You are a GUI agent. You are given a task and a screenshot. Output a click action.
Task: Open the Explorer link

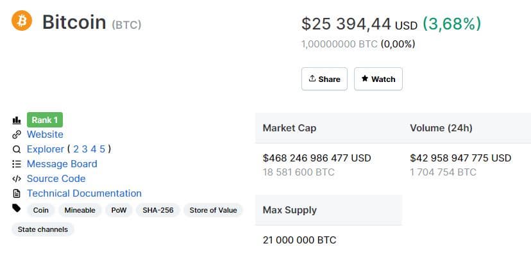coord(45,149)
